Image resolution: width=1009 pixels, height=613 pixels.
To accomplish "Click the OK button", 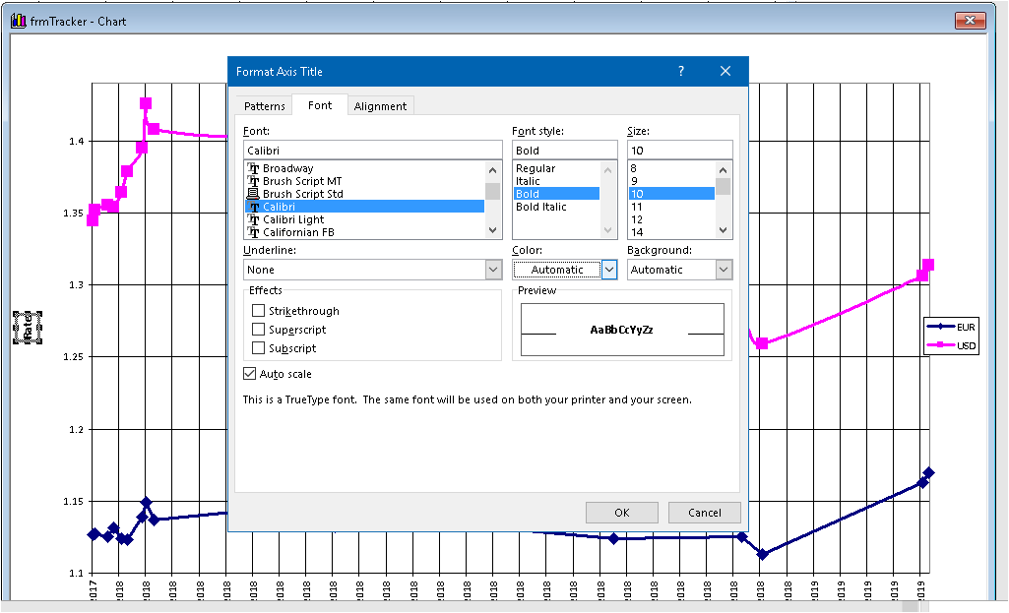I will click(x=621, y=513).
